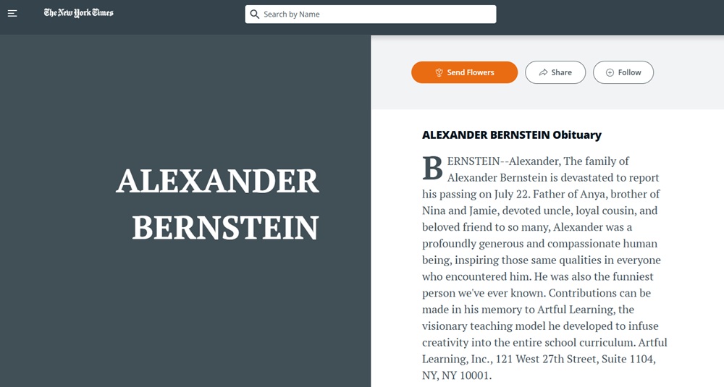Click the flower icon in Send Flowers
This screenshot has height=387, width=724.
click(439, 72)
